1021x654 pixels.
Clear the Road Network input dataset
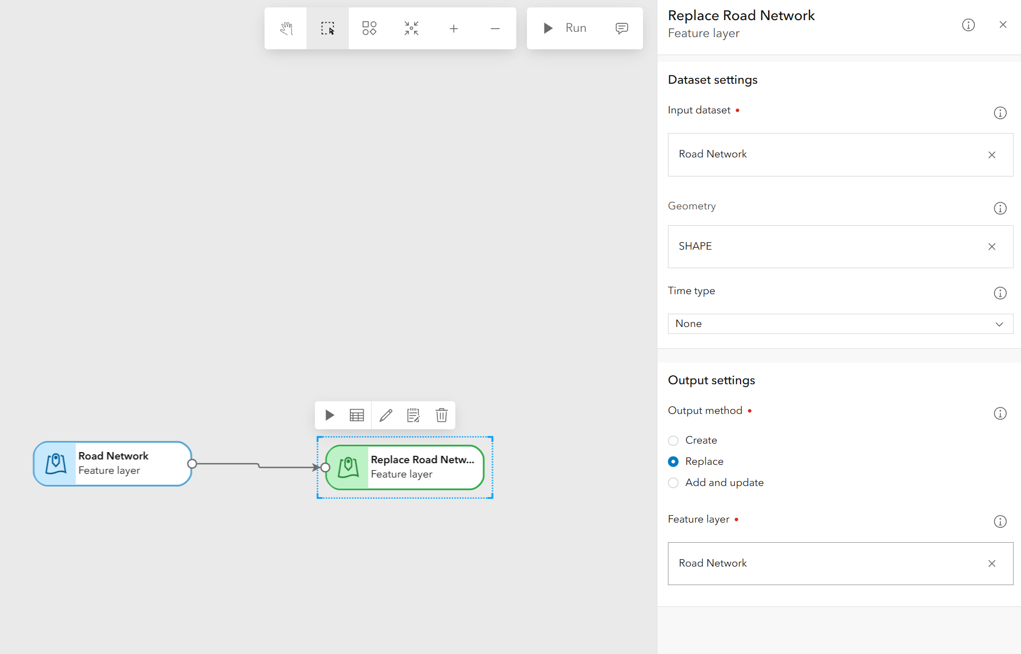coord(992,155)
